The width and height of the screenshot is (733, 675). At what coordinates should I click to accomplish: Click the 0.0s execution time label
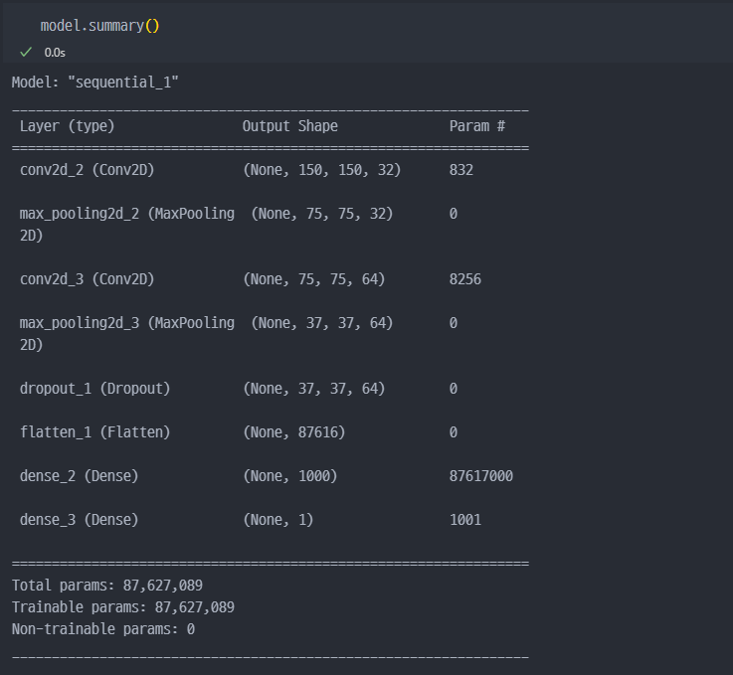(55, 52)
